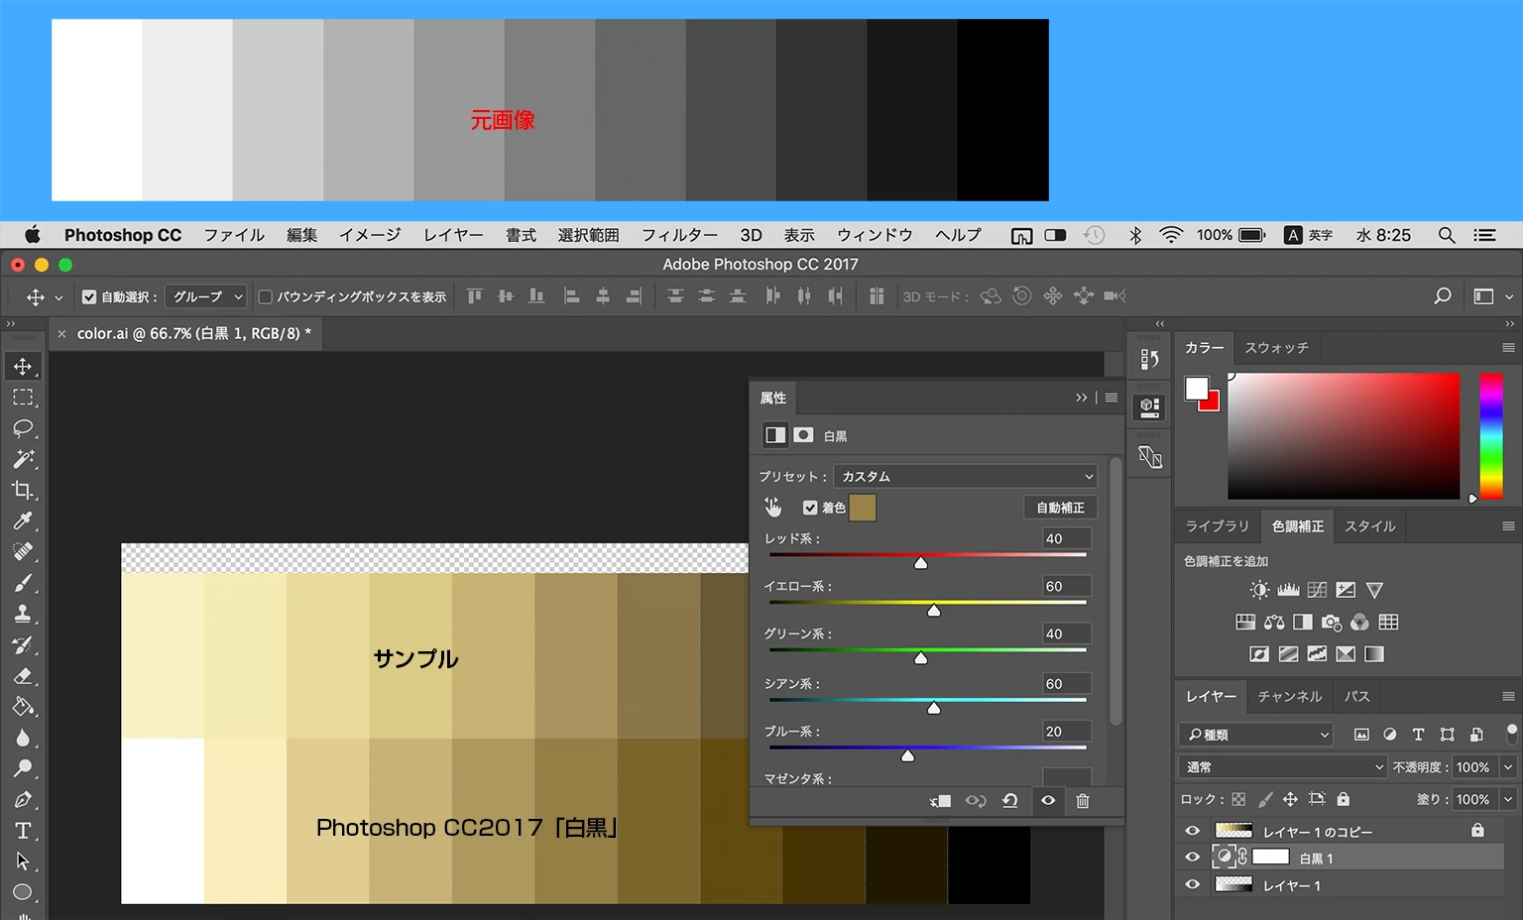Click the layer mask icon in Properties
This screenshot has height=920, width=1523.
[804, 435]
